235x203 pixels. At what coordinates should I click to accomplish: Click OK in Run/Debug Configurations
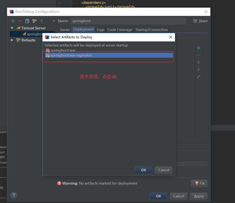pyautogui.click(x=158, y=196)
